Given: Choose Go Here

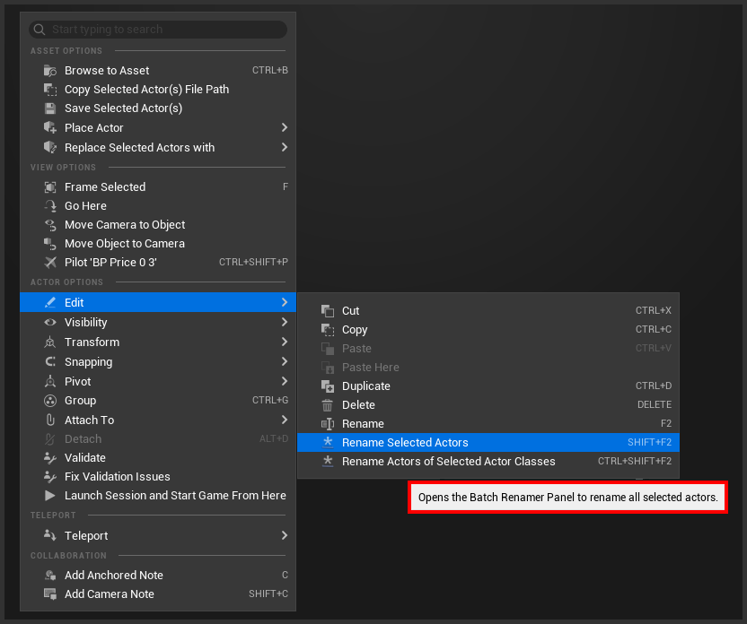Looking at the screenshot, I should click(x=158, y=206).
